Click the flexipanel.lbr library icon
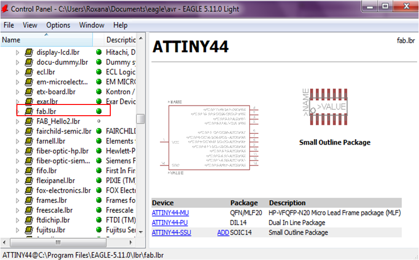The height and width of the screenshot is (260, 419). click(29, 180)
